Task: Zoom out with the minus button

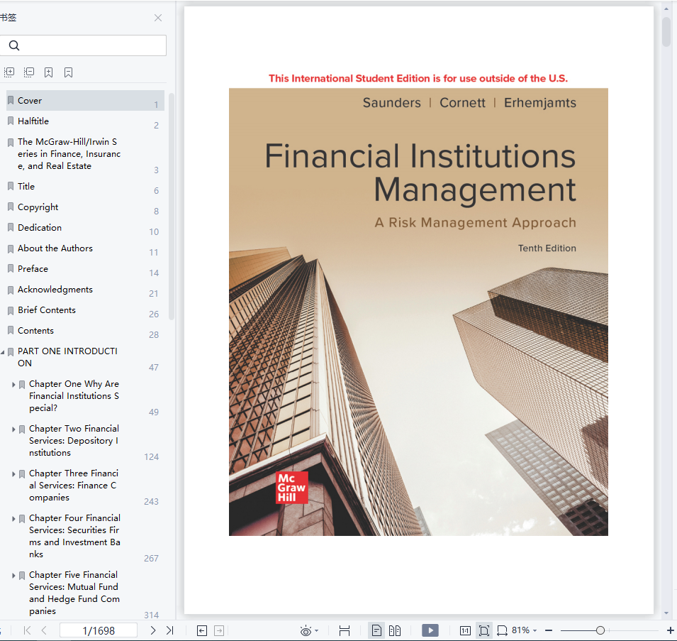Action: click(549, 630)
